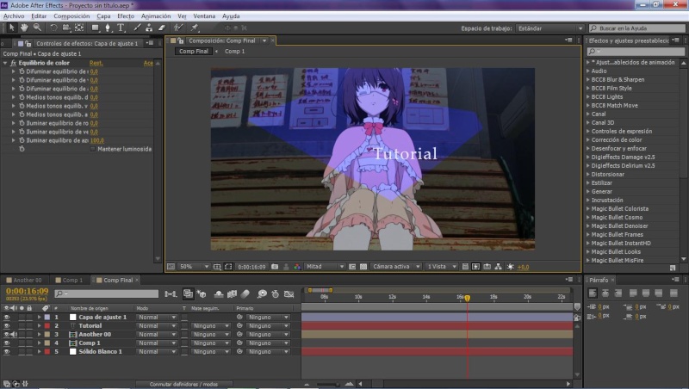
Task: Toggle pixel aspect ratio correction icon
Action: point(465,267)
